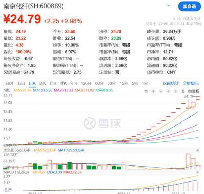Click the MA20:13.33 moving average label
Viewport: 204px width, 194px height.
point(64,90)
